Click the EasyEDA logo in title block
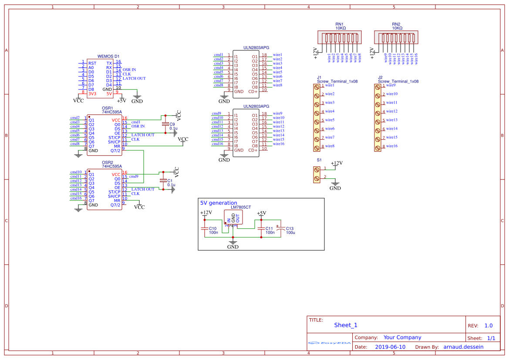This screenshot has width=509, height=360. (x=329, y=343)
